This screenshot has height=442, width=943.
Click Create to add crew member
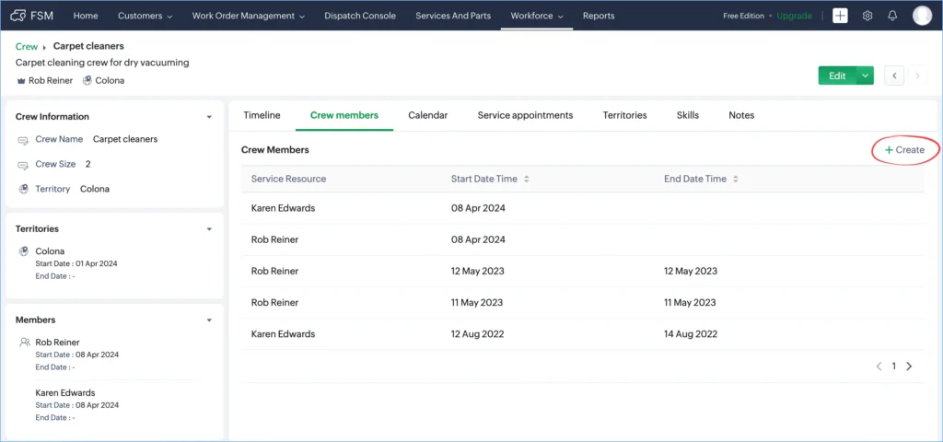pos(905,149)
